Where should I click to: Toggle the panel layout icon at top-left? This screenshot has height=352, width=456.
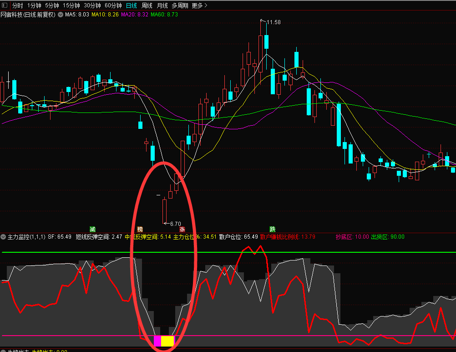click(5, 5)
